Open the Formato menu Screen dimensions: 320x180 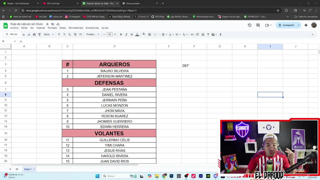click(52, 28)
